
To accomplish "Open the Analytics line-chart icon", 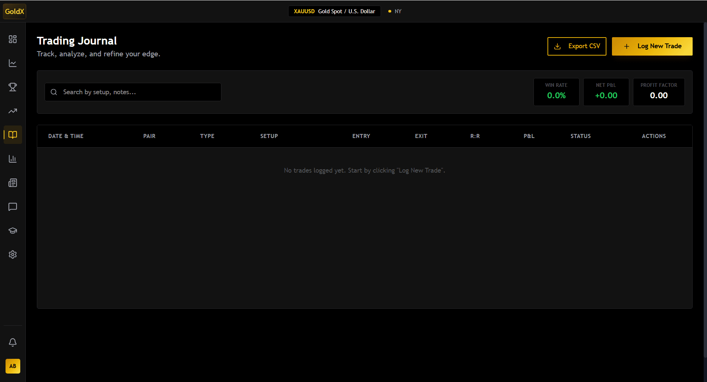I will tap(13, 63).
